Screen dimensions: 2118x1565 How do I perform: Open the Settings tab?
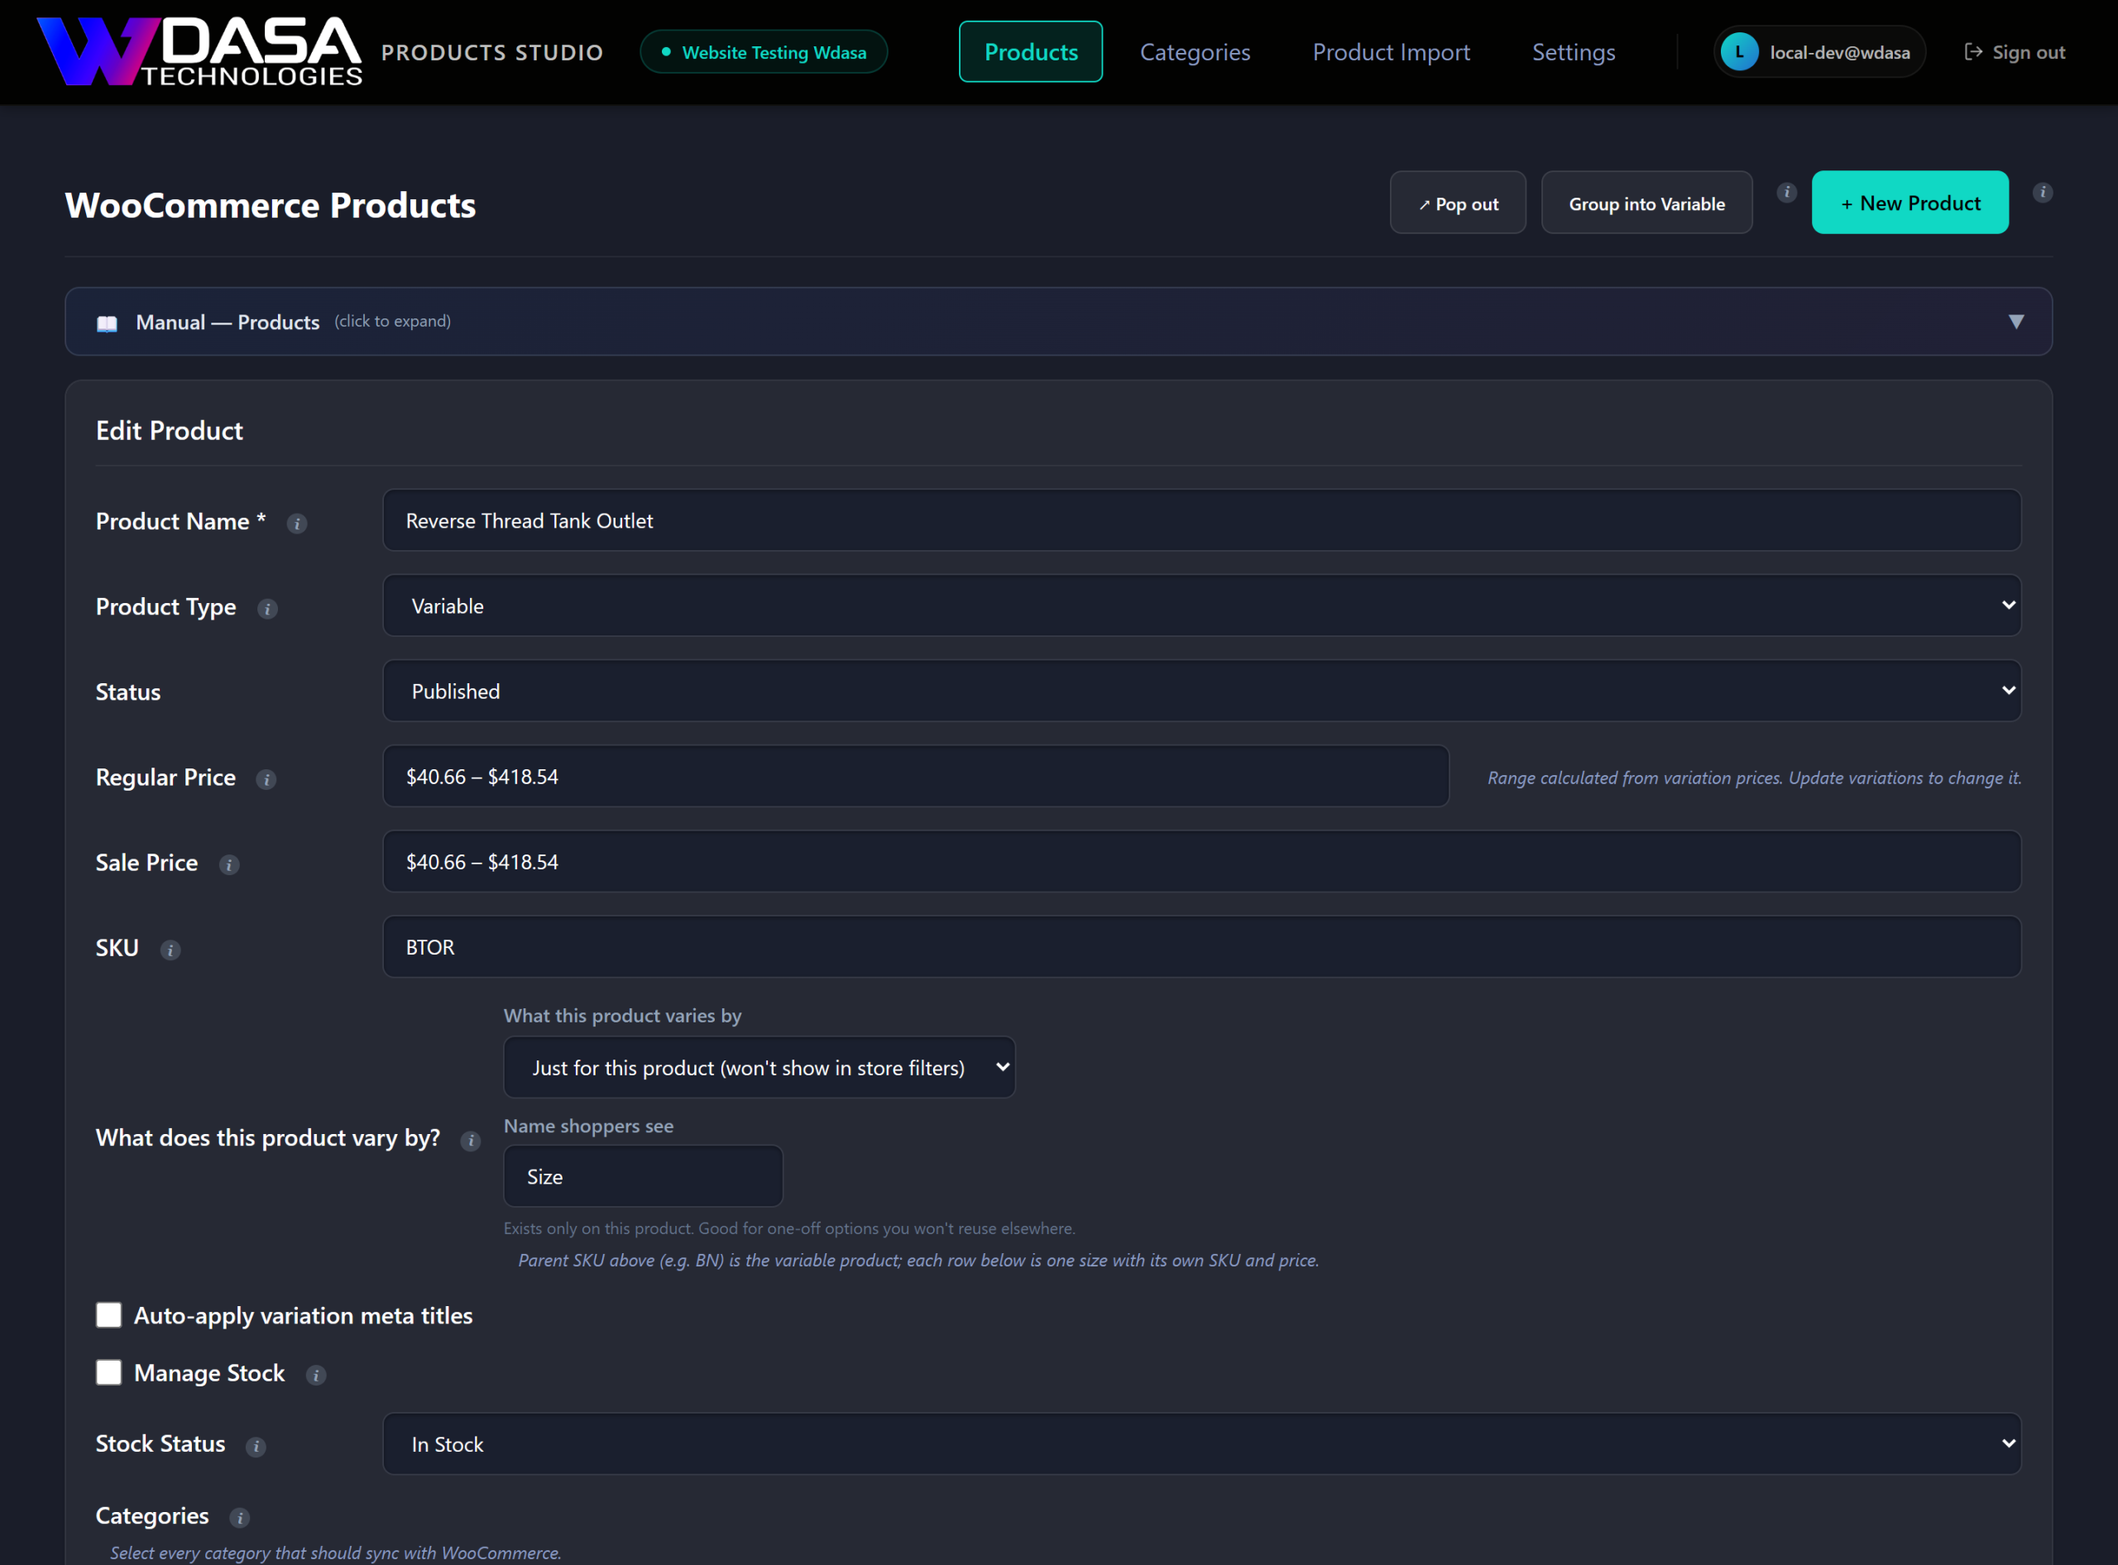(x=1573, y=52)
